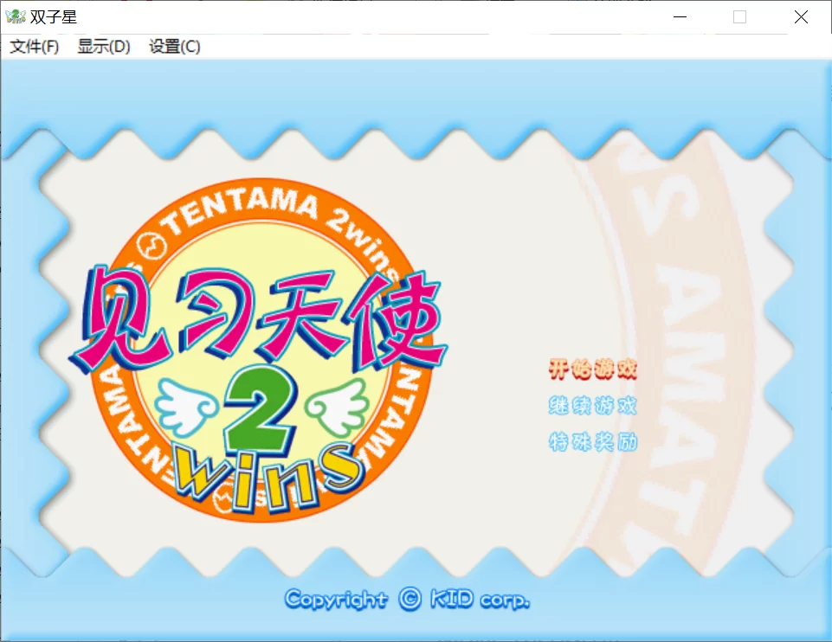The image size is (832, 642).
Task: Minimize the 双子星 window
Action: [680, 17]
